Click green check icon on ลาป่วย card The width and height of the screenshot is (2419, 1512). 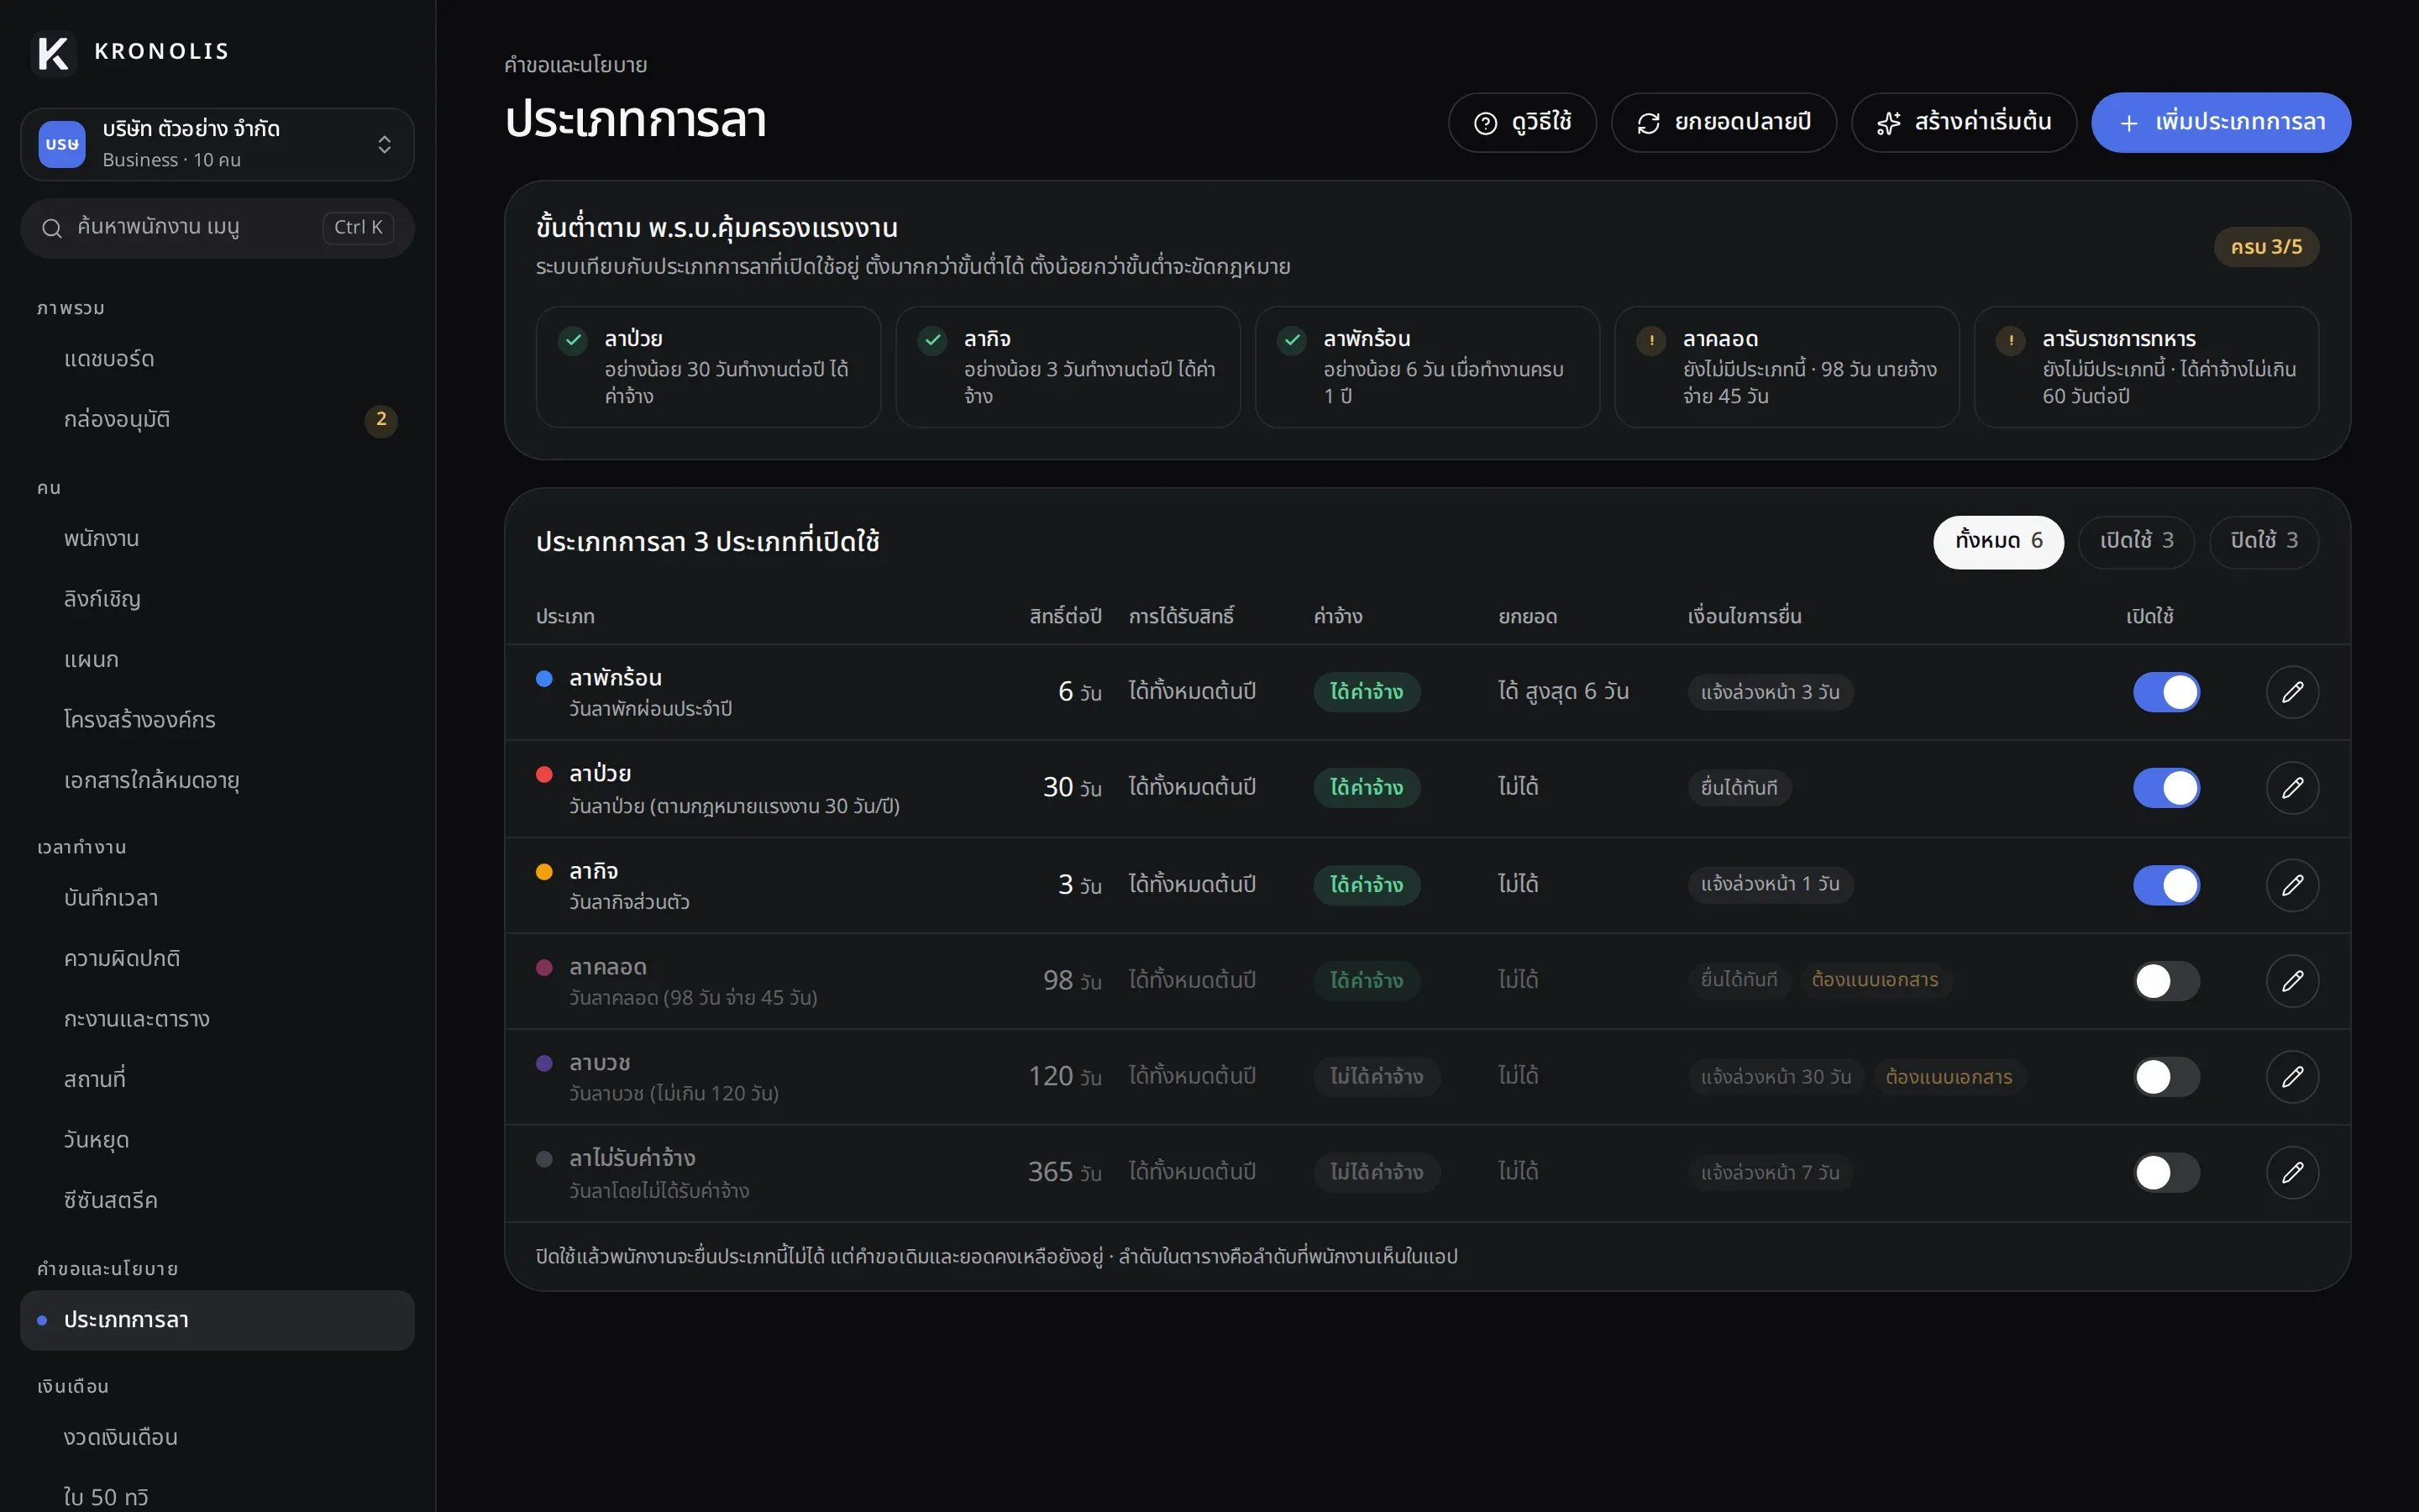tap(573, 340)
